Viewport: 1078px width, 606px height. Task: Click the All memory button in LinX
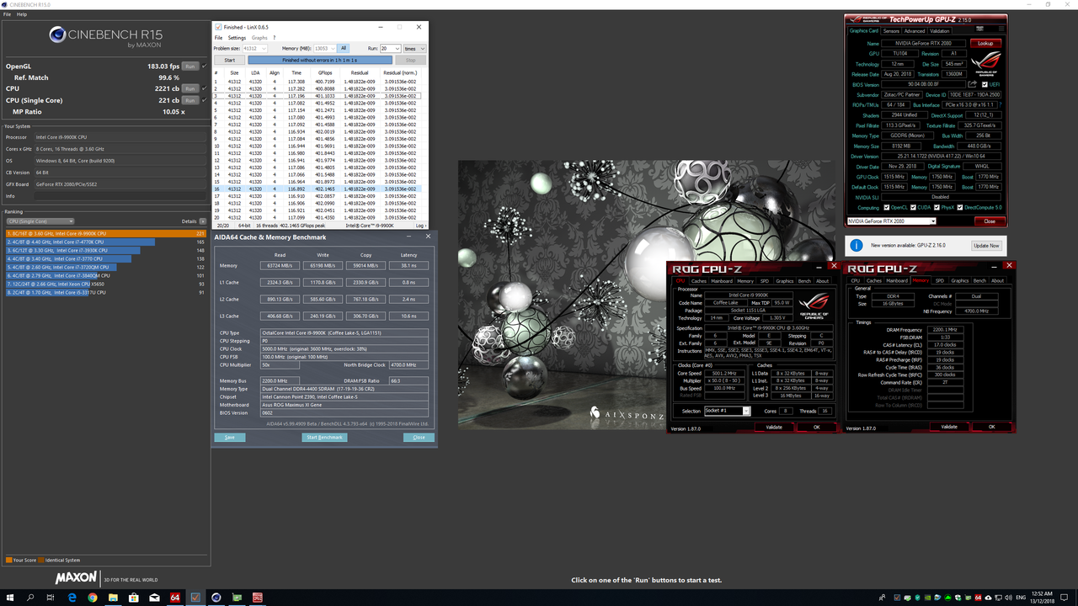click(x=344, y=49)
